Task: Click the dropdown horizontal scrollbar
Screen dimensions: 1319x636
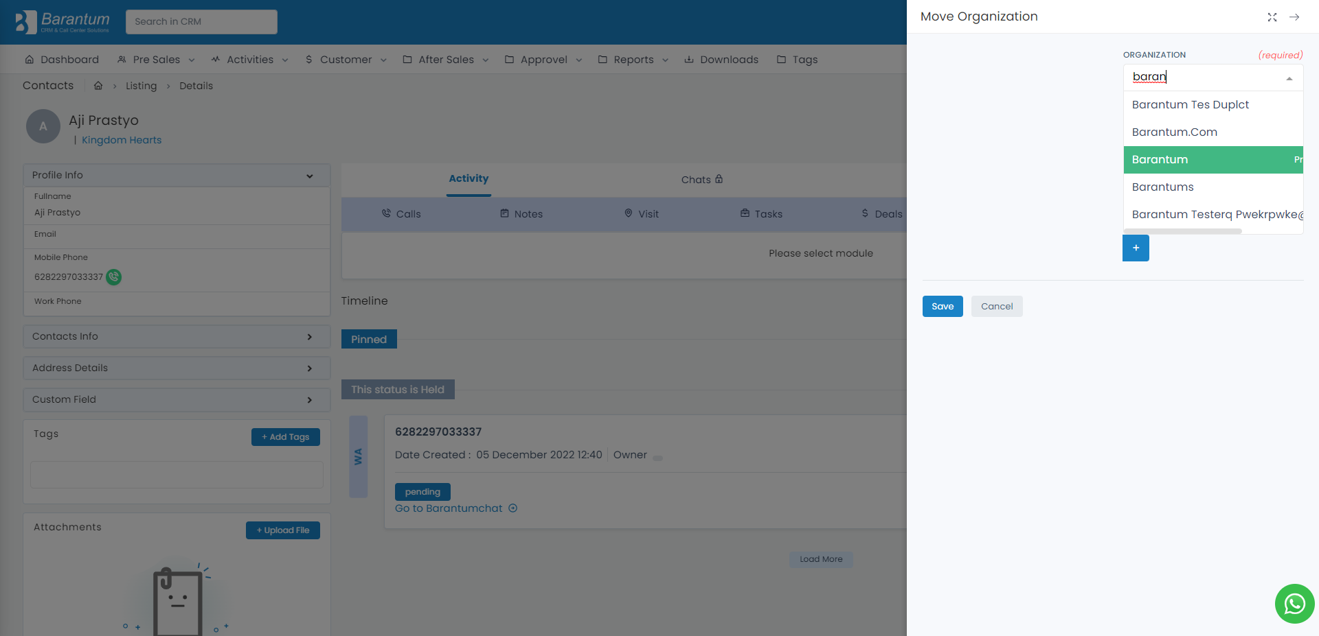Action: point(1183,231)
